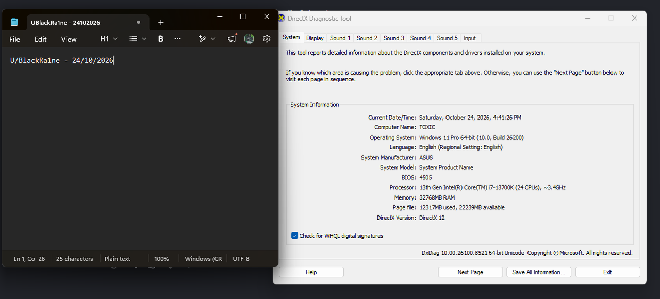Switch to the Sound 5 tab
This screenshot has height=299, width=660.
(x=448, y=38)
